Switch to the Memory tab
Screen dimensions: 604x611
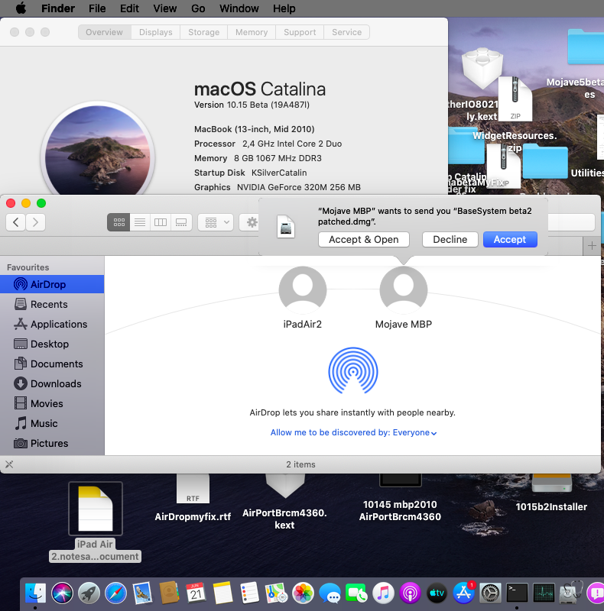coord(252,32)
